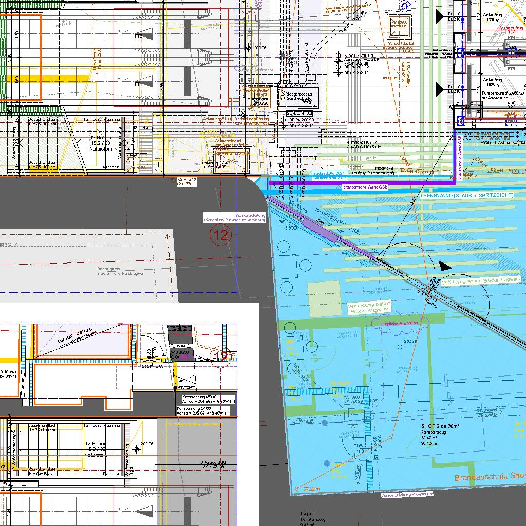This screenshot has width=526, height=526.
Task: Click the "TRENNWAND (STAUB u. SPRITZDICHT)" label
Action: point(466,195)
